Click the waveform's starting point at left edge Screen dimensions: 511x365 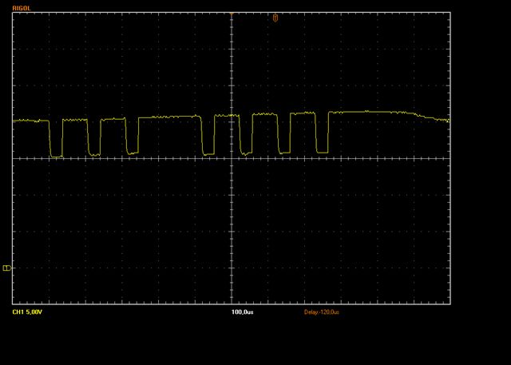pyautogui.click(x=15, y=121)
